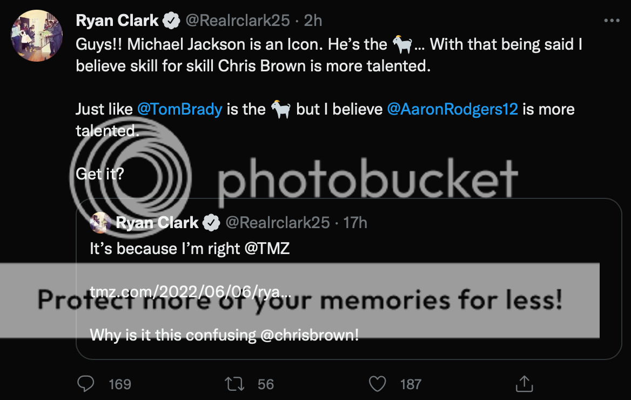Open the share tweet icon
The width and height of the screenshot is (631, 400).
point(523,384)
